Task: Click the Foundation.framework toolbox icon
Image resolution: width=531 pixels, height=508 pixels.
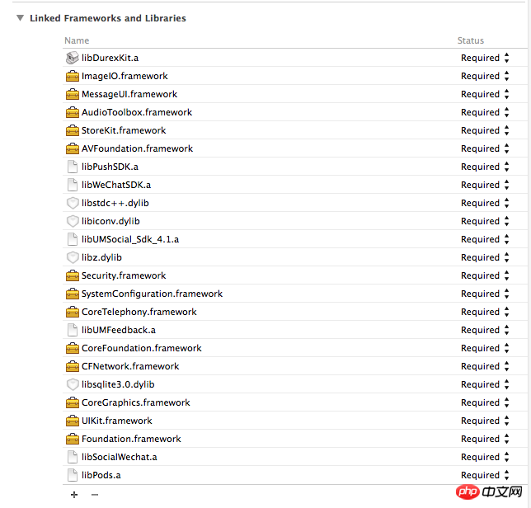Action: coord(72,439)
